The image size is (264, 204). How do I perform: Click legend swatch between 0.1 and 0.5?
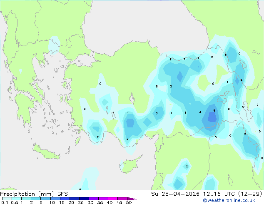pos(7,199)
